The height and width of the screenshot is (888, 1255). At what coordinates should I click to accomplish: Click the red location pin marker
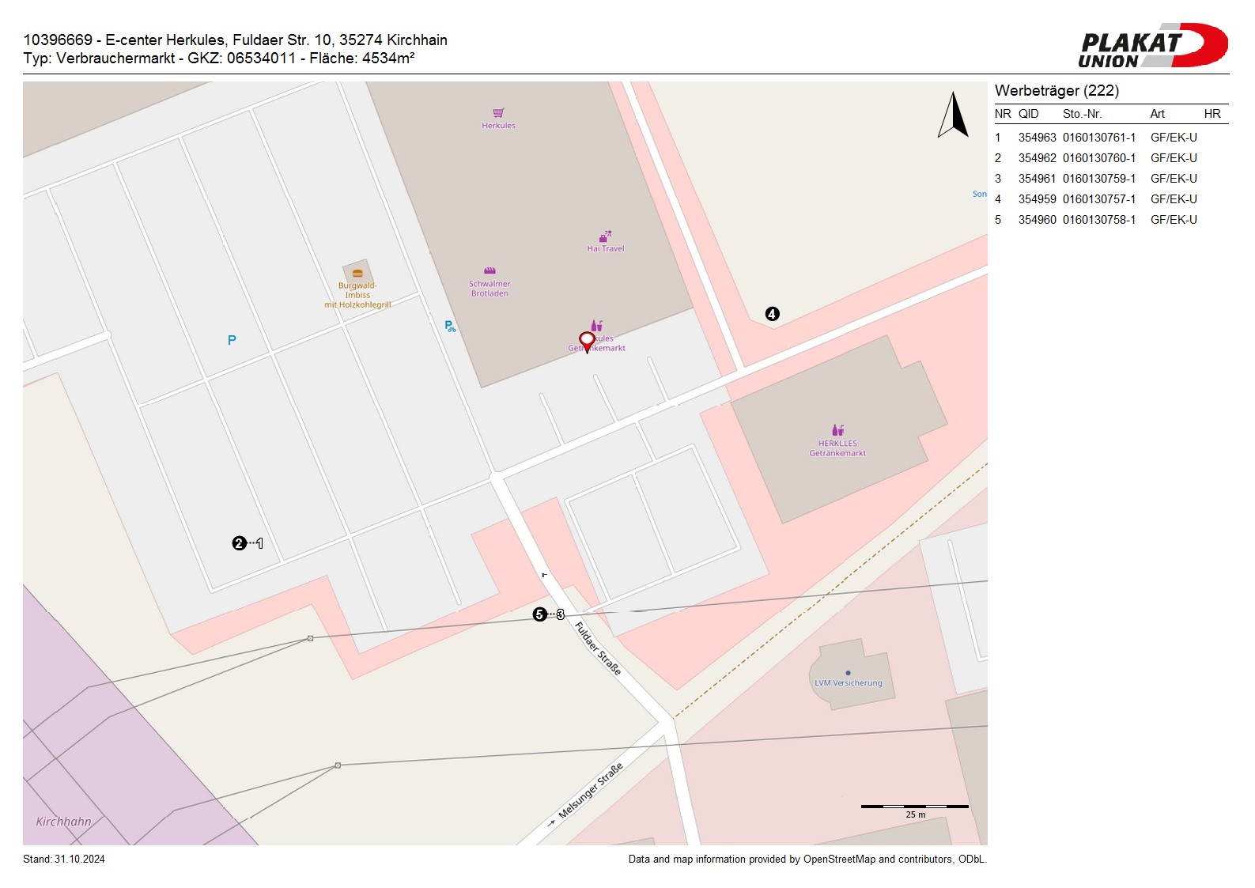pos(587,341)
